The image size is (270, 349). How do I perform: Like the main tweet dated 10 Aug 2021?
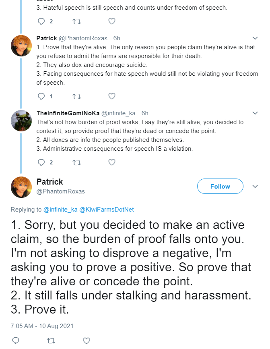click(x=87, y=341)
